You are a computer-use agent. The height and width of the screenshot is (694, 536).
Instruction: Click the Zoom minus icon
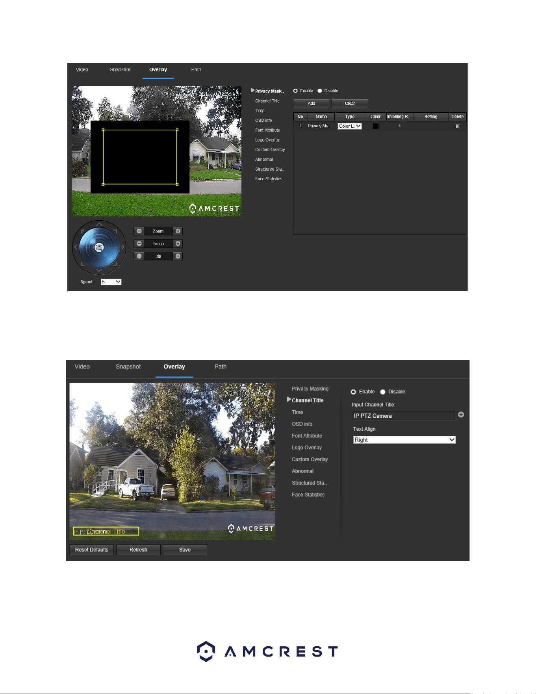pos(139,231)
